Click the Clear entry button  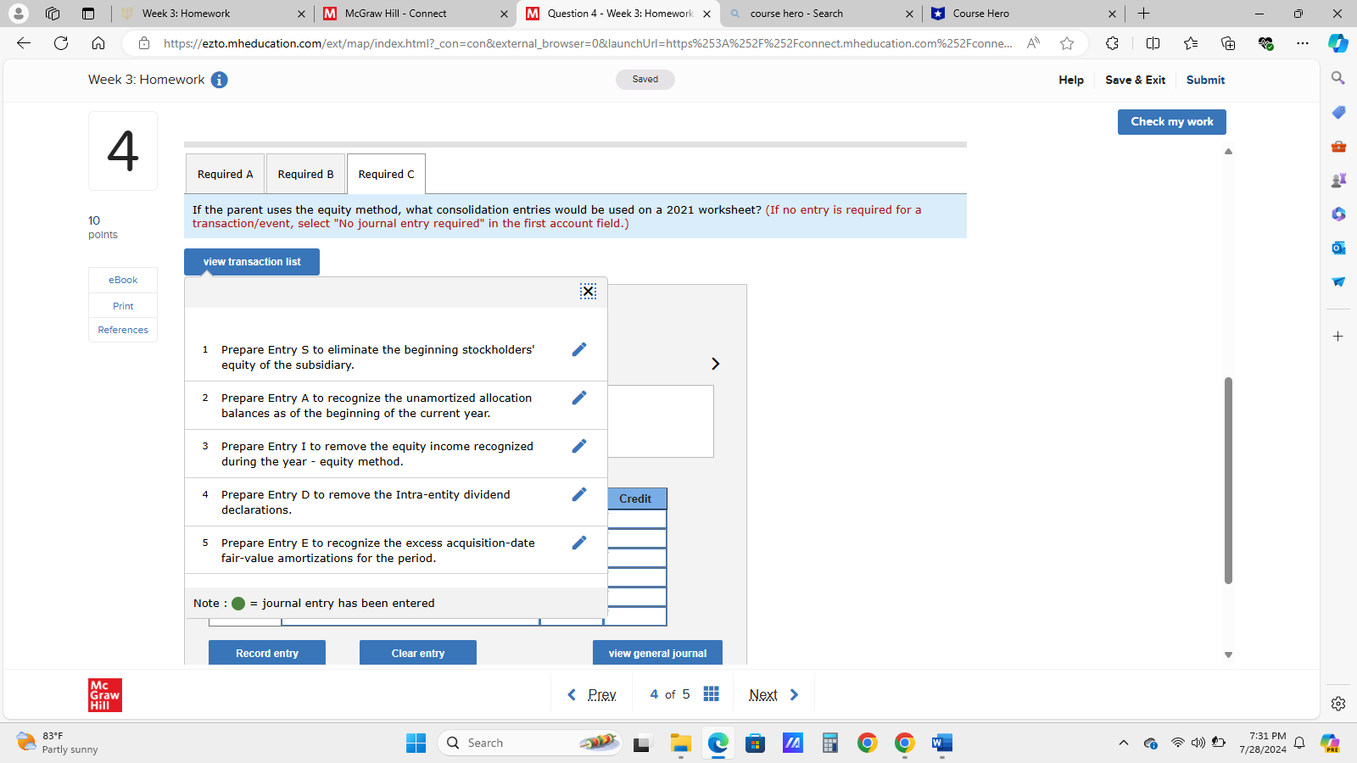point(418,653)
